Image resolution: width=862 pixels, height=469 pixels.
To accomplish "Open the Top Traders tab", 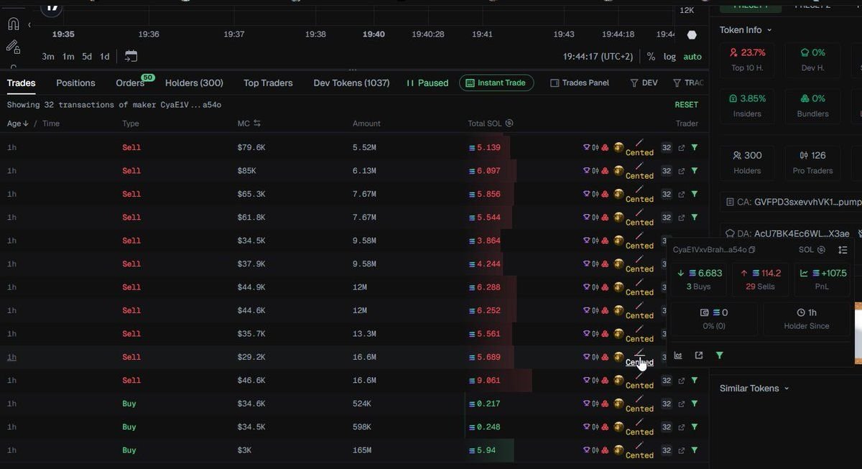I will 268,83.
